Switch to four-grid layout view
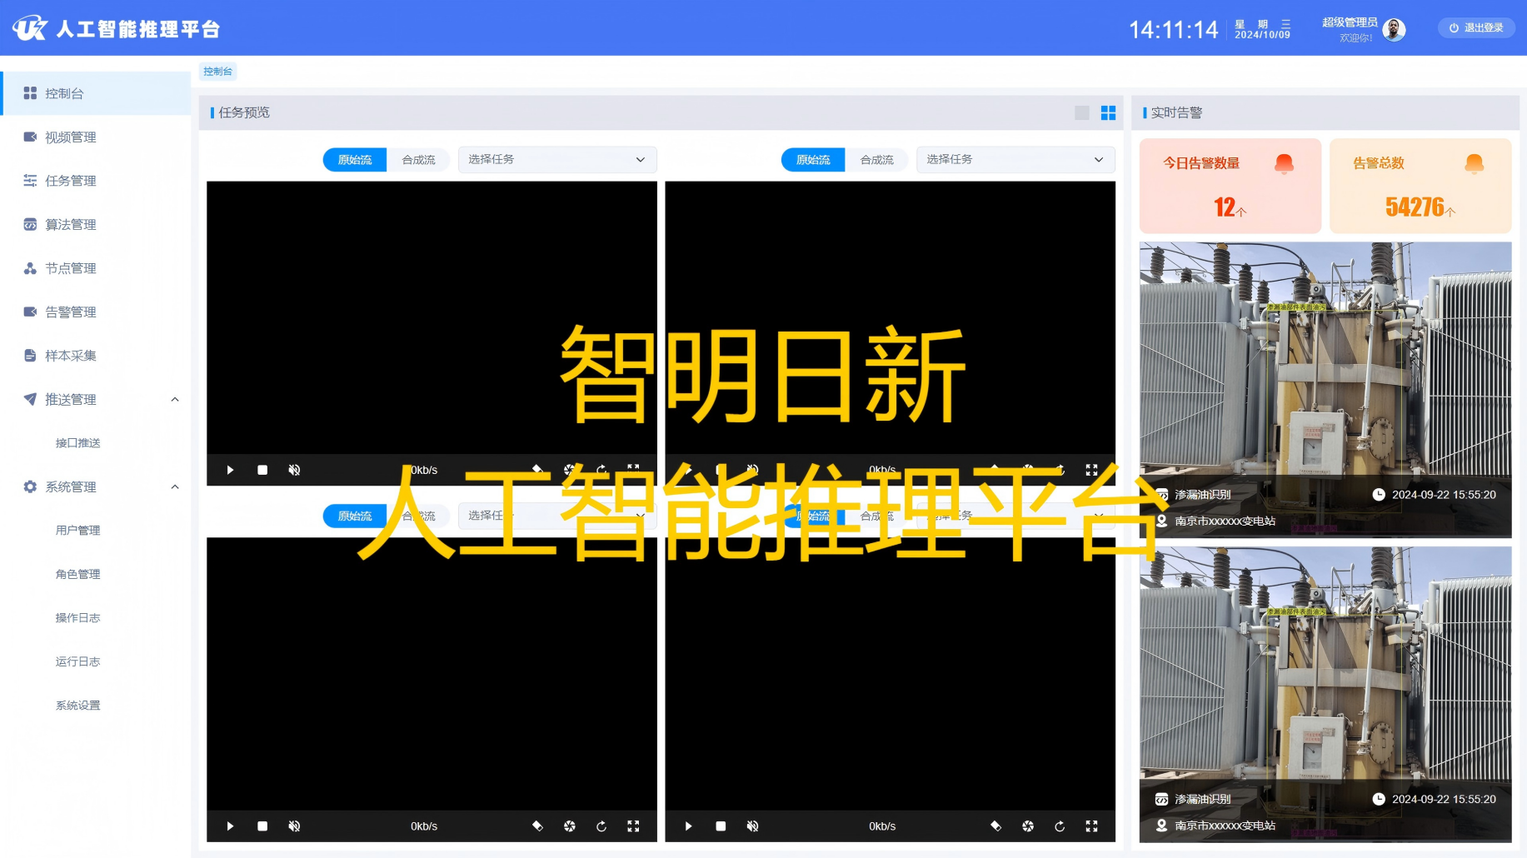 [1108, 112]
